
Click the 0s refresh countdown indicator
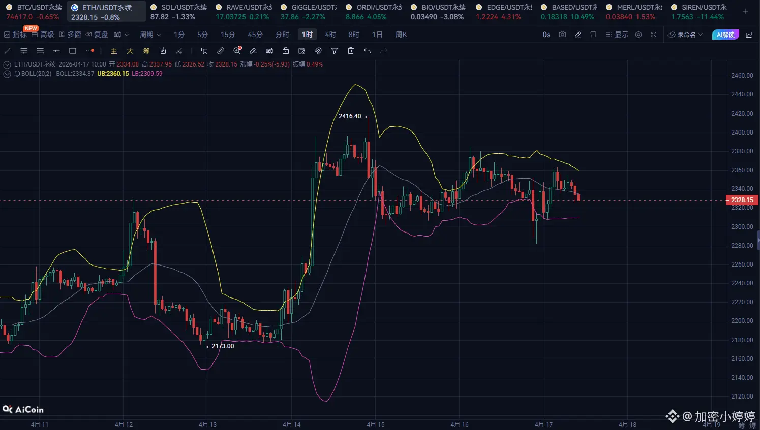[546, 35]
